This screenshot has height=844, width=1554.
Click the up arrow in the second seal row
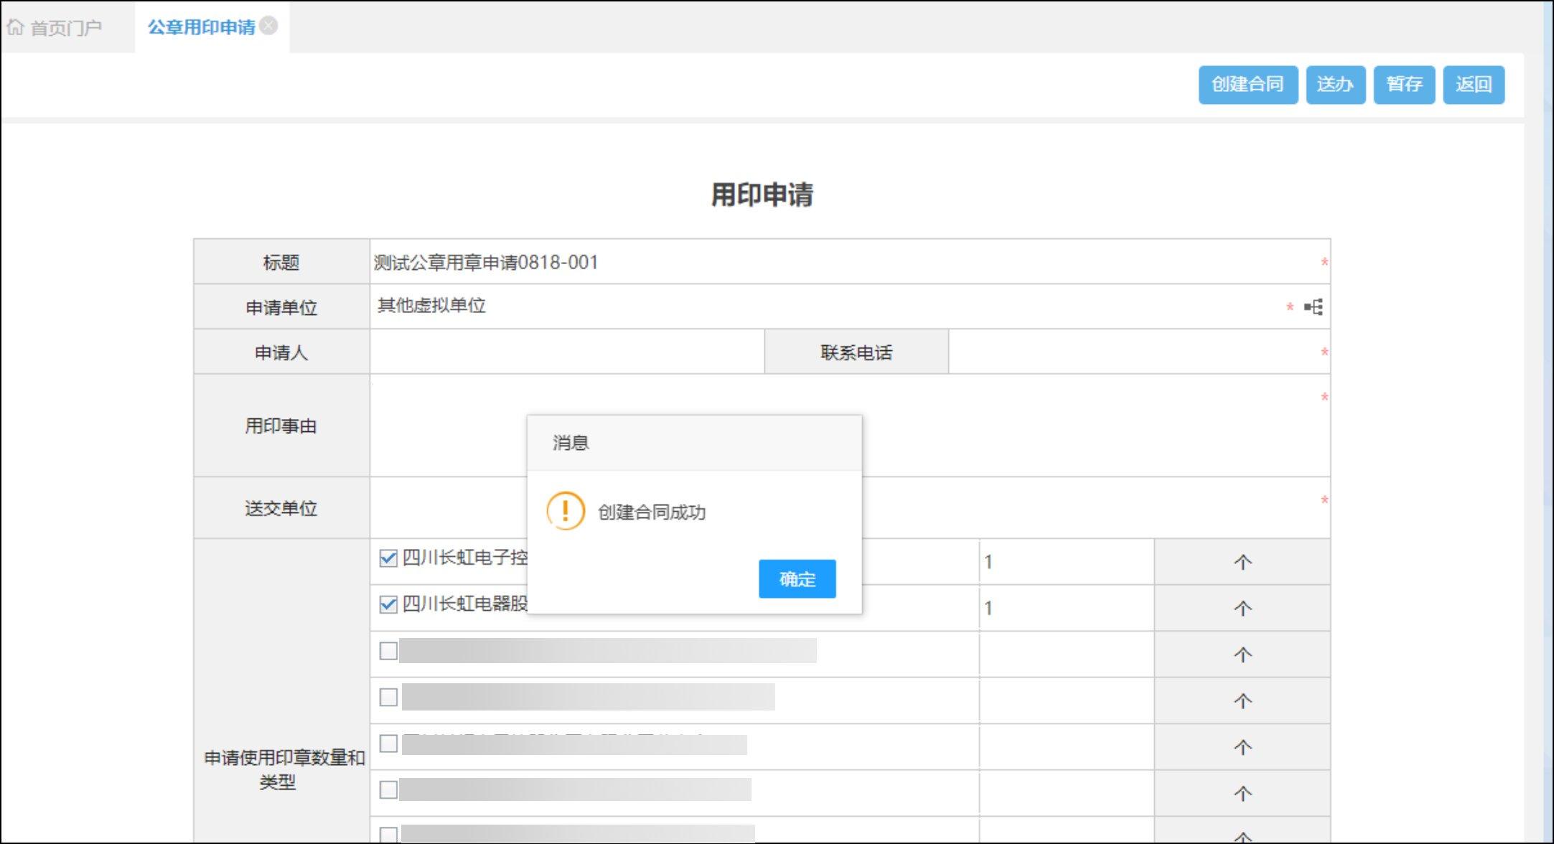tap(1242, 609)
